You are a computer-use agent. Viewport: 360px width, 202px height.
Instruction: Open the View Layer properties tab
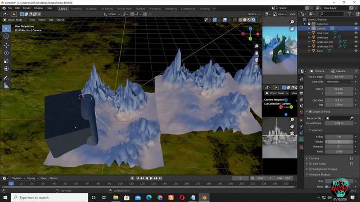click(x=301, y=100)
